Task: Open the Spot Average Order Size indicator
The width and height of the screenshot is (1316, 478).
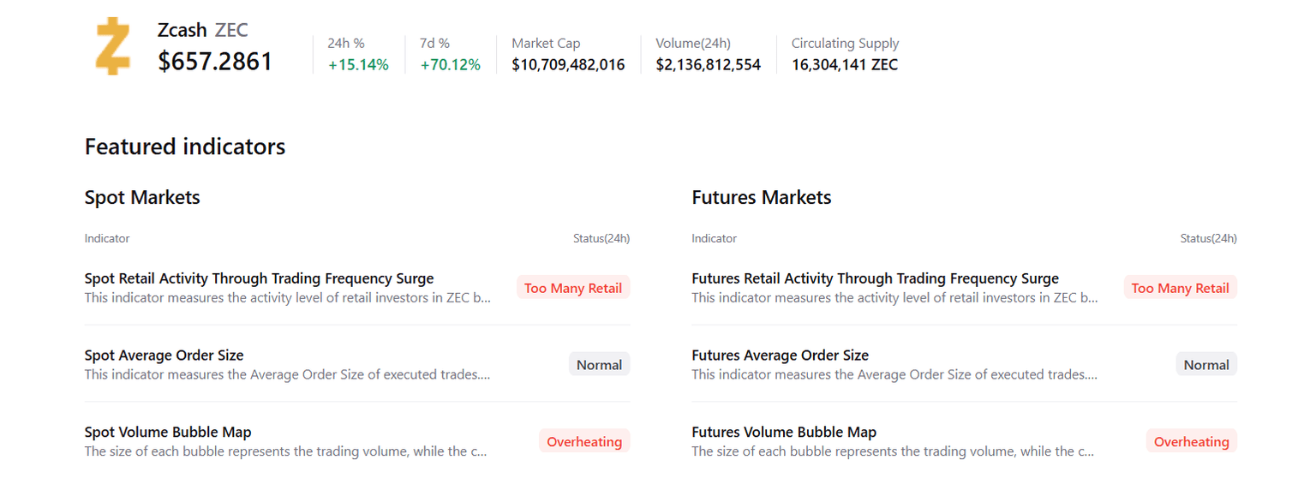Action: click(164, 356)
